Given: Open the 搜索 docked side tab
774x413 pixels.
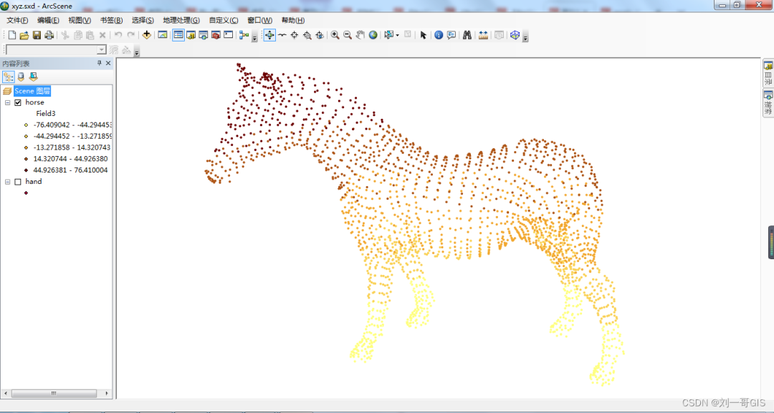Looking at the screenshot, I should coord(768,103).
